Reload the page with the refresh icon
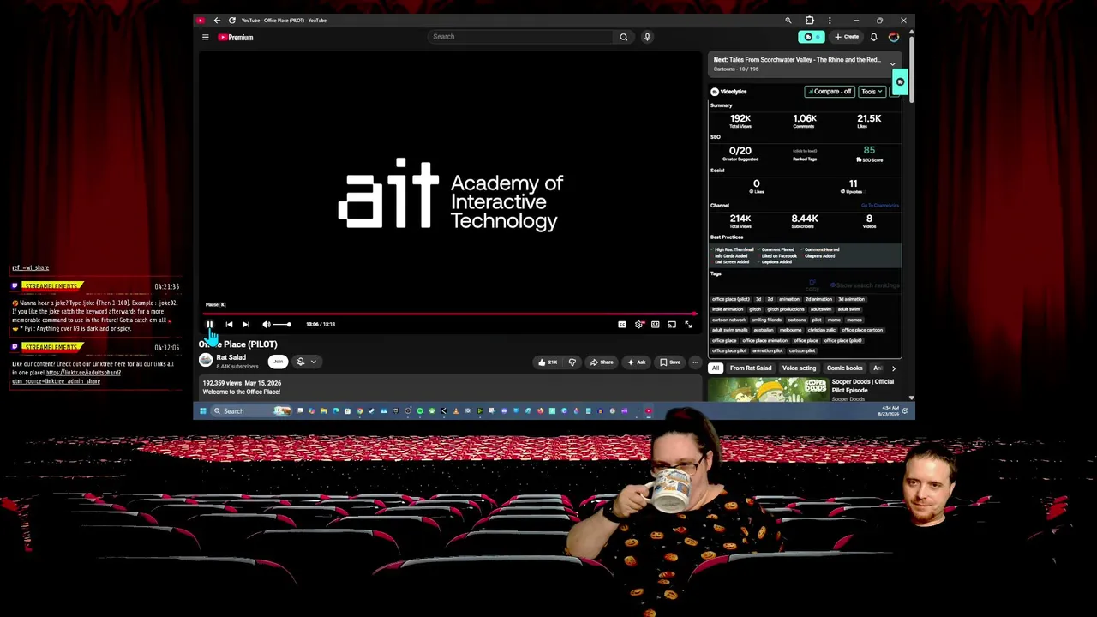Viewport: 1097px width, 617px height. [x=231, y=20]
